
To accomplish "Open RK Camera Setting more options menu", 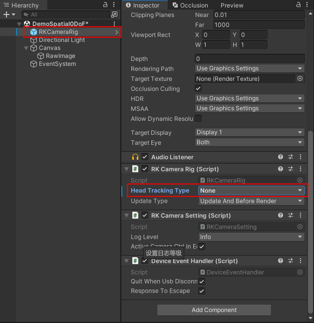I will (x=301, y=215).
